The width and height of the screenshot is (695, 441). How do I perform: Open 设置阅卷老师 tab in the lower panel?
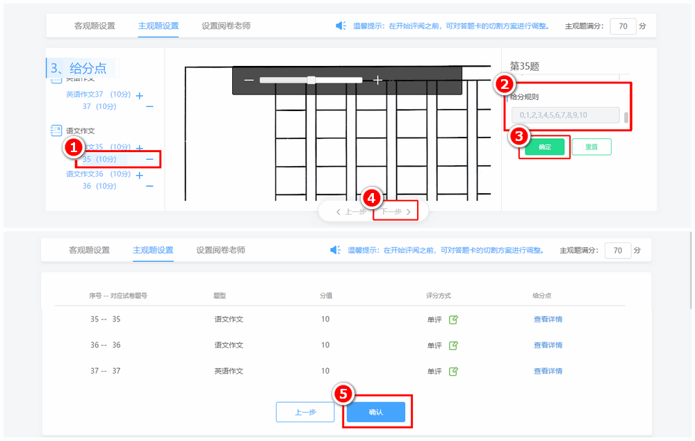pyautogui.click(x=220, y=250)
